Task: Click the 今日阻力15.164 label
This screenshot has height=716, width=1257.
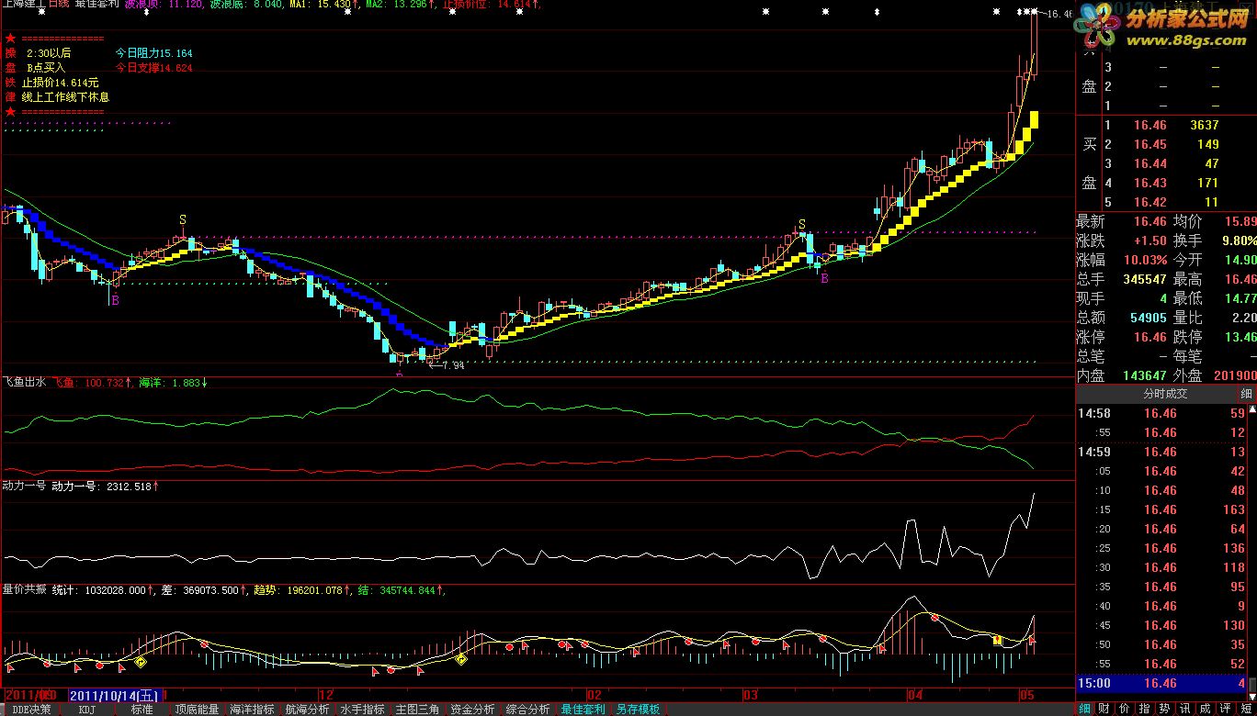Action: [x=154, y=53]
